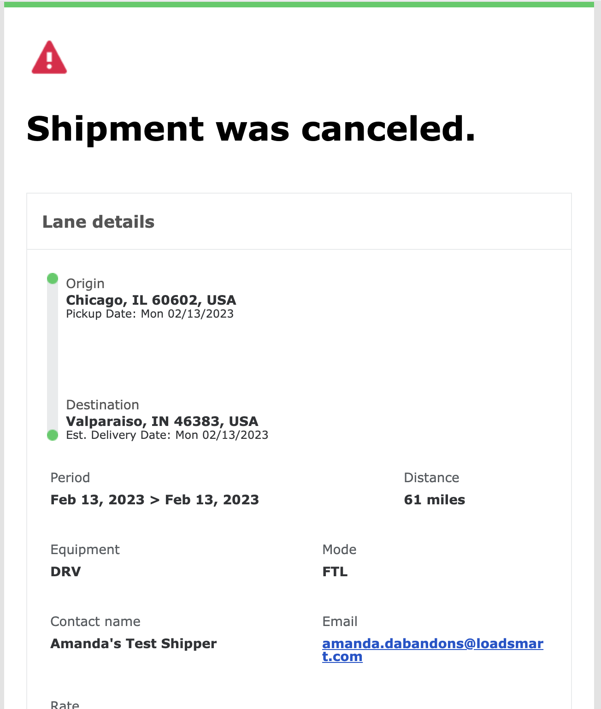
Task: Click the Origin label
Action: point(85,284)
